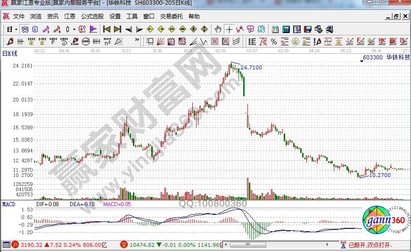The image size is (411, 252).
Task: Click the save floppy disk icon
Action: [307, 29]
